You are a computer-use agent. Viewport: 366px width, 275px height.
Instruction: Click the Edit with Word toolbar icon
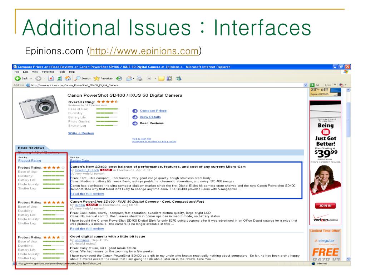149,78
